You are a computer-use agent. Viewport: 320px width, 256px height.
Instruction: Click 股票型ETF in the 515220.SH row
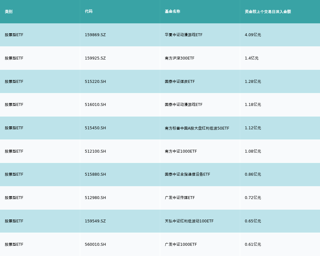point(14,82)
